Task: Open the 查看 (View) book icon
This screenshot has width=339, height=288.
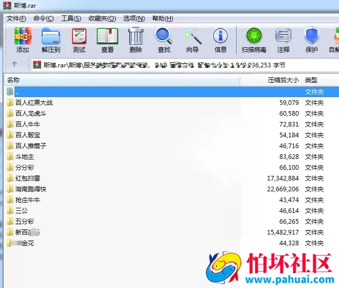Action: [x=108, y=40]
